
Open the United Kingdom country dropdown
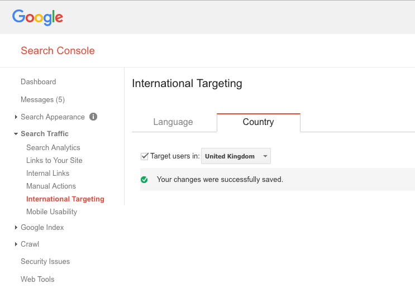tap(236, 156)
